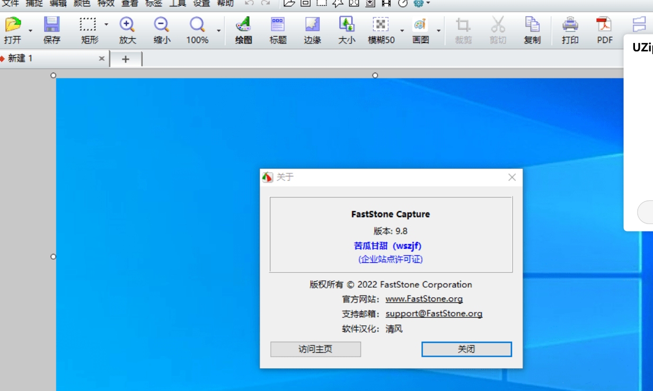The width and height of the screenshot is (653, 391).
Task: Expand the dropdown arrow beside 100%
Action: point(219,31)
